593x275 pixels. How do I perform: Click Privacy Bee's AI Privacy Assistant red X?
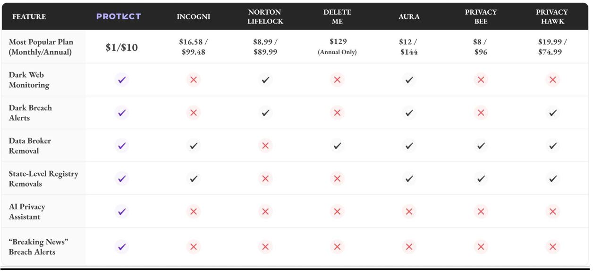[481, 212]
